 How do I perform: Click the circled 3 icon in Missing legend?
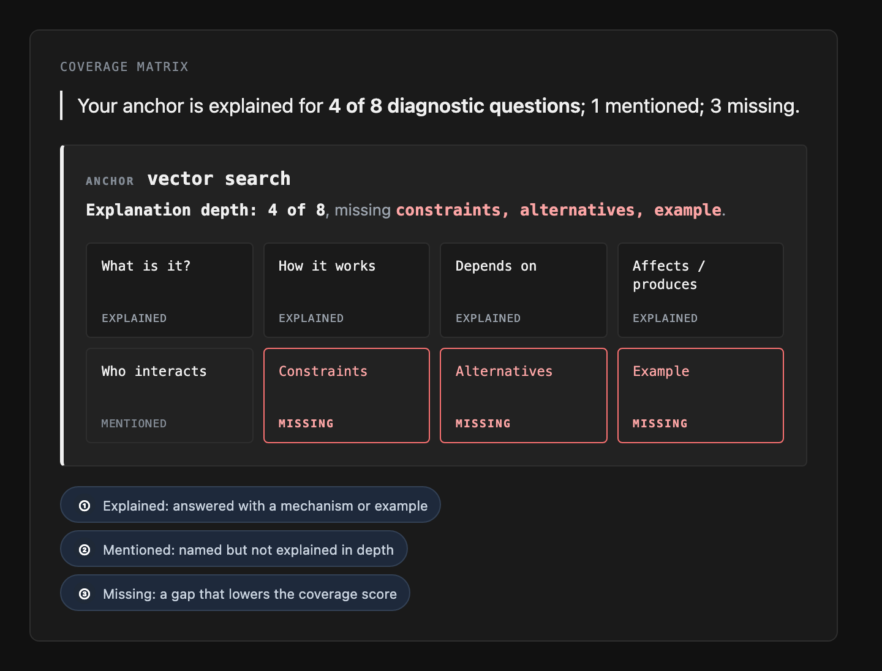click(85, 594)
